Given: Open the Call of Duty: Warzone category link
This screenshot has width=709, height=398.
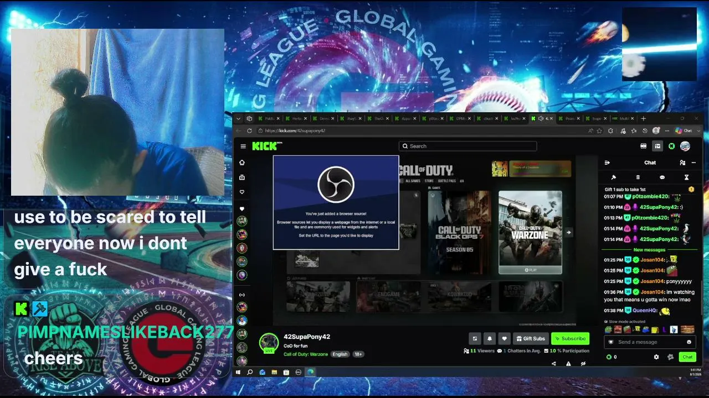Looking at the screenshot, I should [x=306, y=354].
